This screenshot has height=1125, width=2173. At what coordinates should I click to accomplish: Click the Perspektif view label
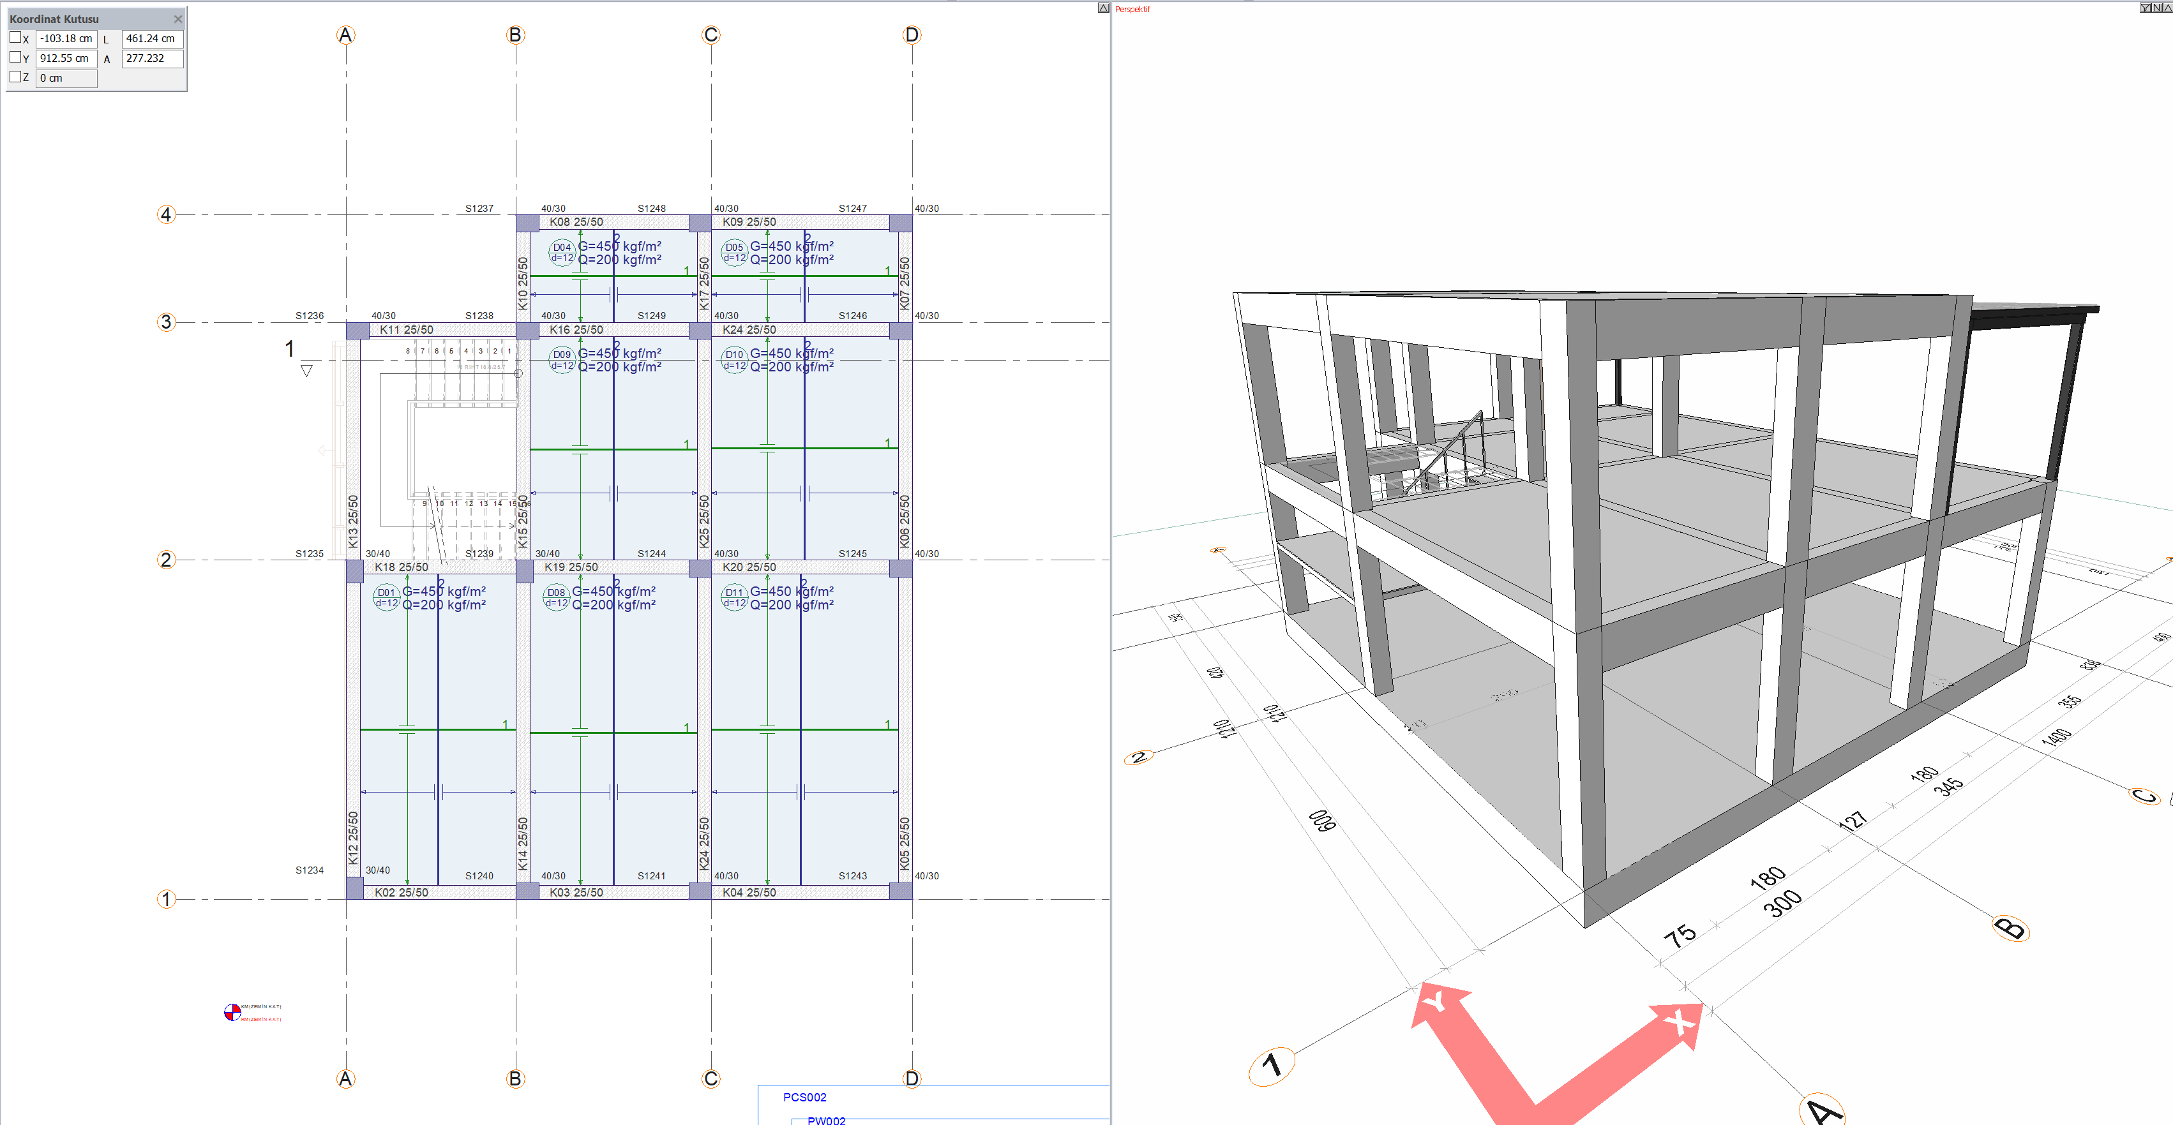tap(1132, 10)
